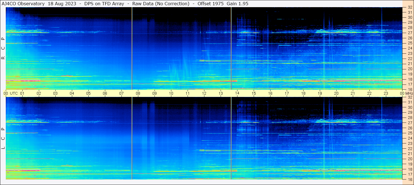Select hour 20 on UTC time axis
414x185 pixels.
pos(336,93)
